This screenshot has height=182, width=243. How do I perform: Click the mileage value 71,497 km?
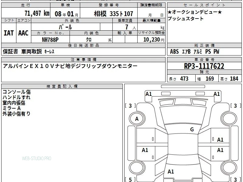pos(37,13)
